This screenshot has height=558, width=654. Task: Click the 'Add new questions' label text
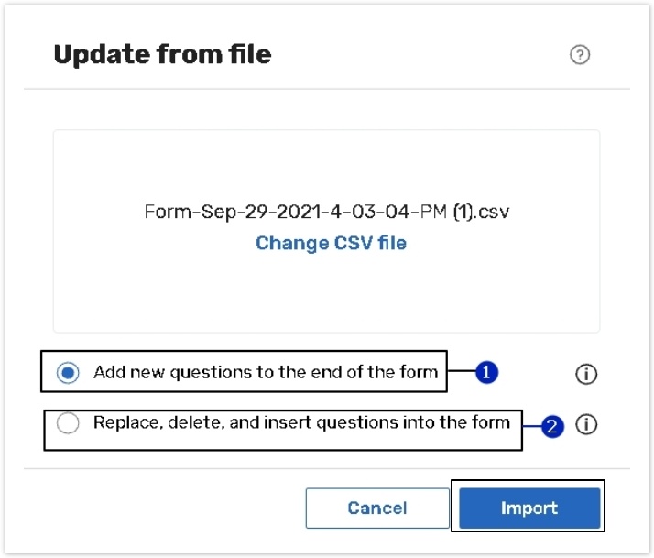pyautogui.click(x=265, y=373)
